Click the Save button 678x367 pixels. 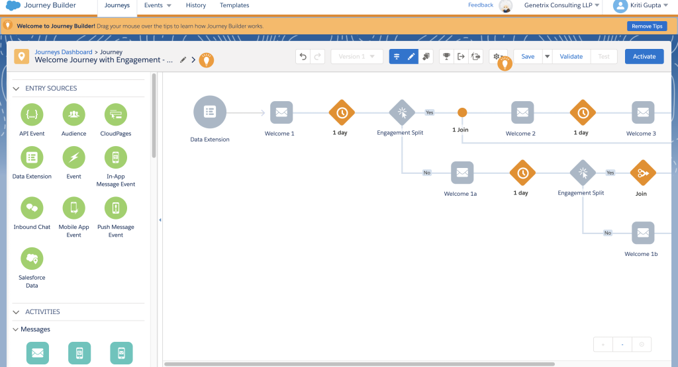pyautogui.click(x=528, y=57)
